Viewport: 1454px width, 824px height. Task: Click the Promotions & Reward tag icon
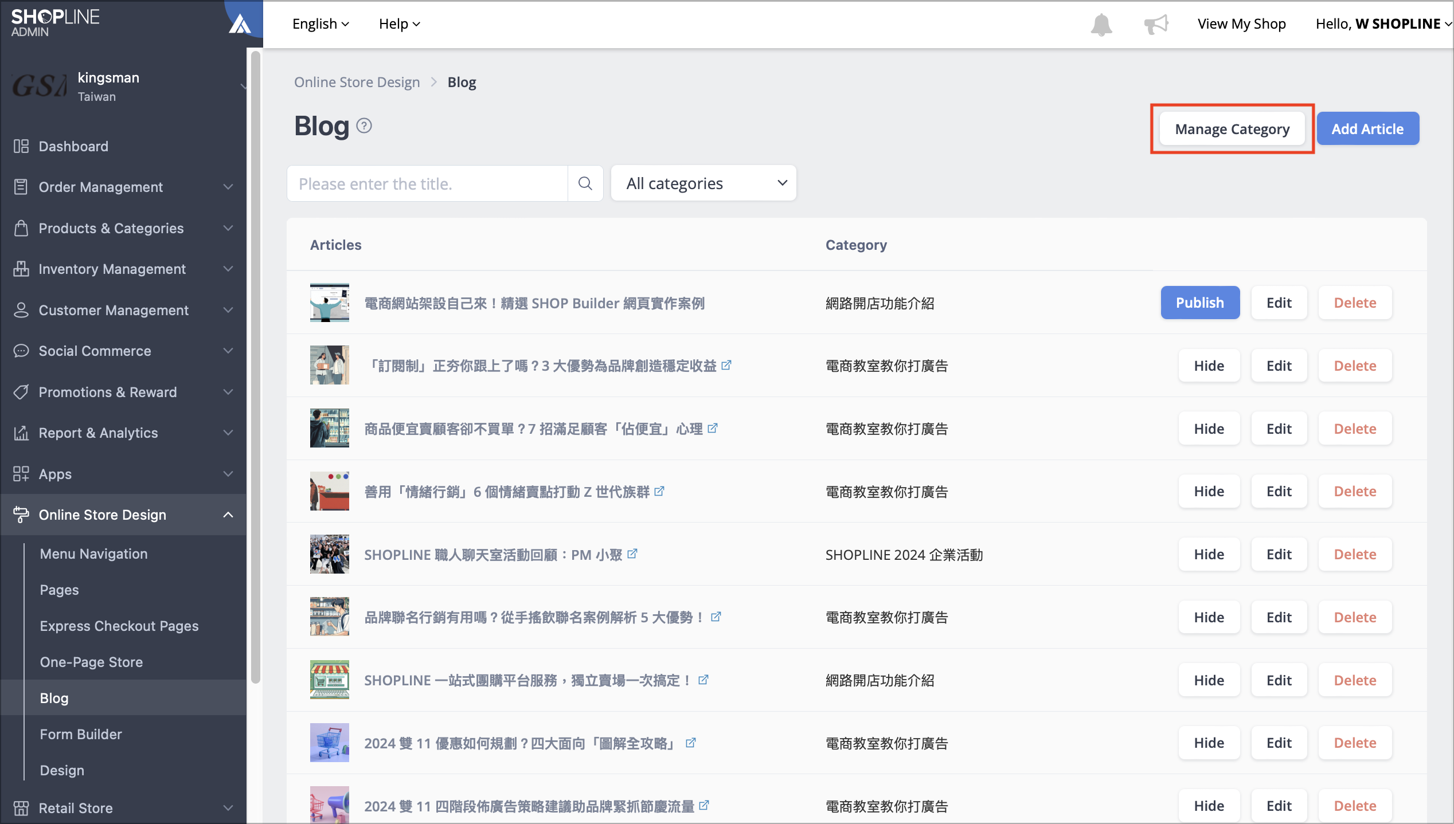click(21, 392)
